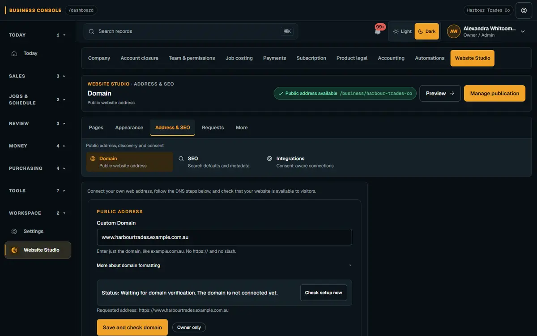537x336 pixels.
Task: Switch to the Appearance tab
Action: (129, 128)
